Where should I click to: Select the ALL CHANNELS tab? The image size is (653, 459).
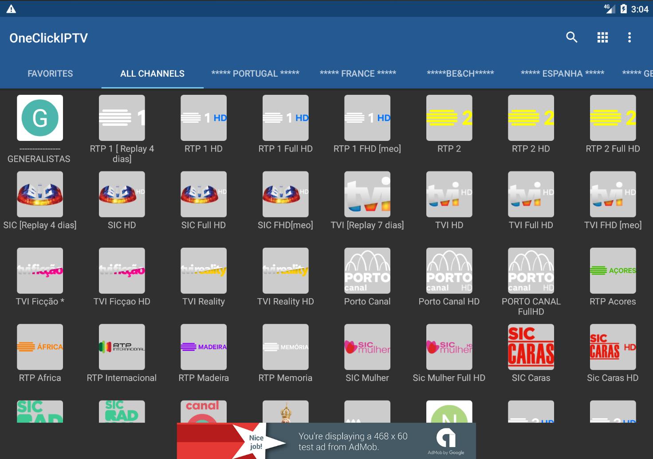click(x=152, y=74)
